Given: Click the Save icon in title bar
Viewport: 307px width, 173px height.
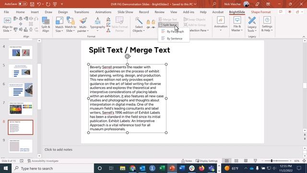Looking at the screenshot, I should tap(32, 4).
